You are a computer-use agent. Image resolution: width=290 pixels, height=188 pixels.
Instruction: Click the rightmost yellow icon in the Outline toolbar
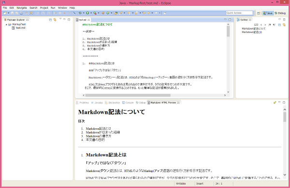[284, 25]
